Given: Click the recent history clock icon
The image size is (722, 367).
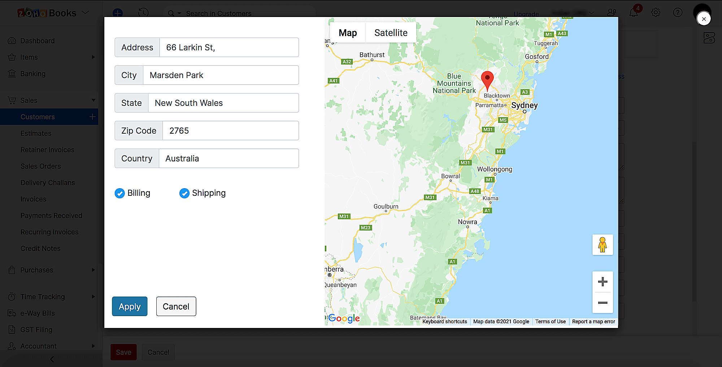Looking at the screenshot, I should [143, 12].
